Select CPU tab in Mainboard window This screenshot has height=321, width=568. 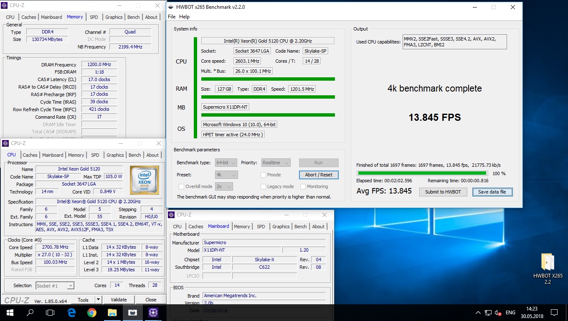click(x=177, y=227)
